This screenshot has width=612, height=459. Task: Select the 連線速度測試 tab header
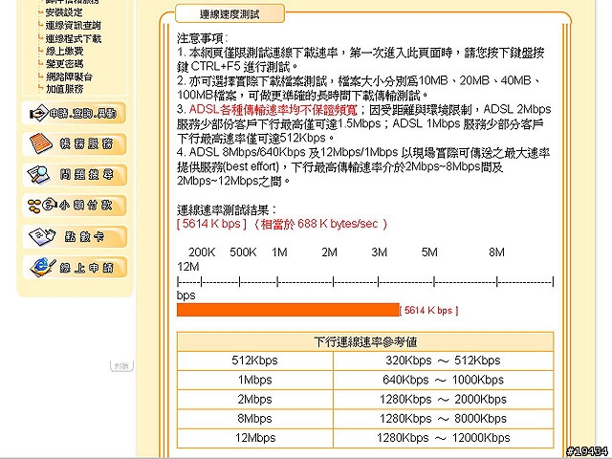(x=229, y=14)
